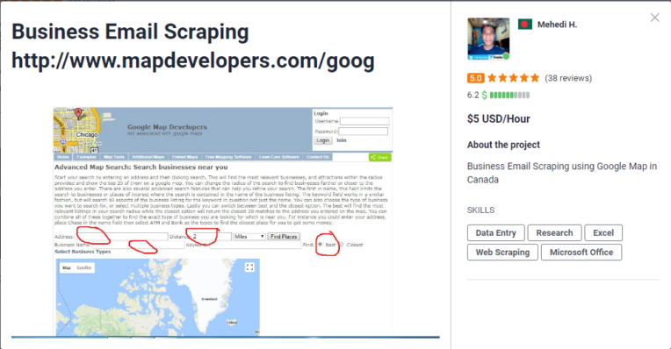Click the Bangladesh flag icon
Viewport: 671px width, 349px height.
pos(524,25)
